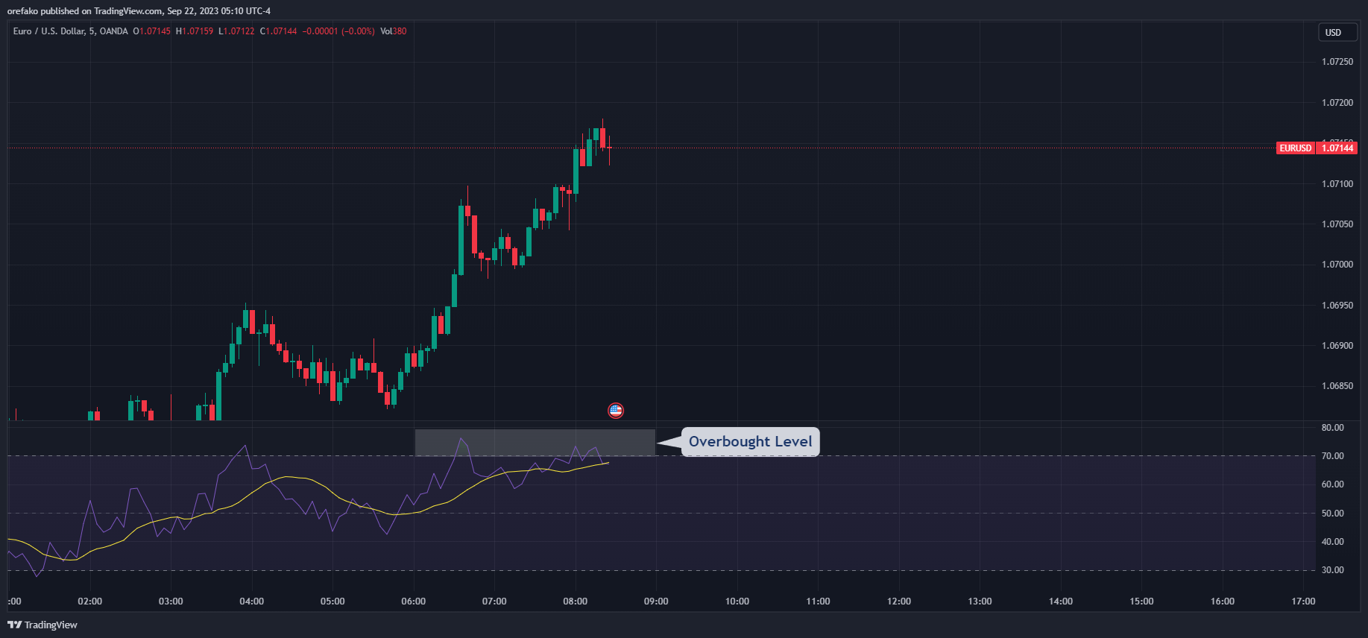Click the 1.06850 price axis label
Viewport: 1368px width, 638px height.
(x=1337, y=386)
